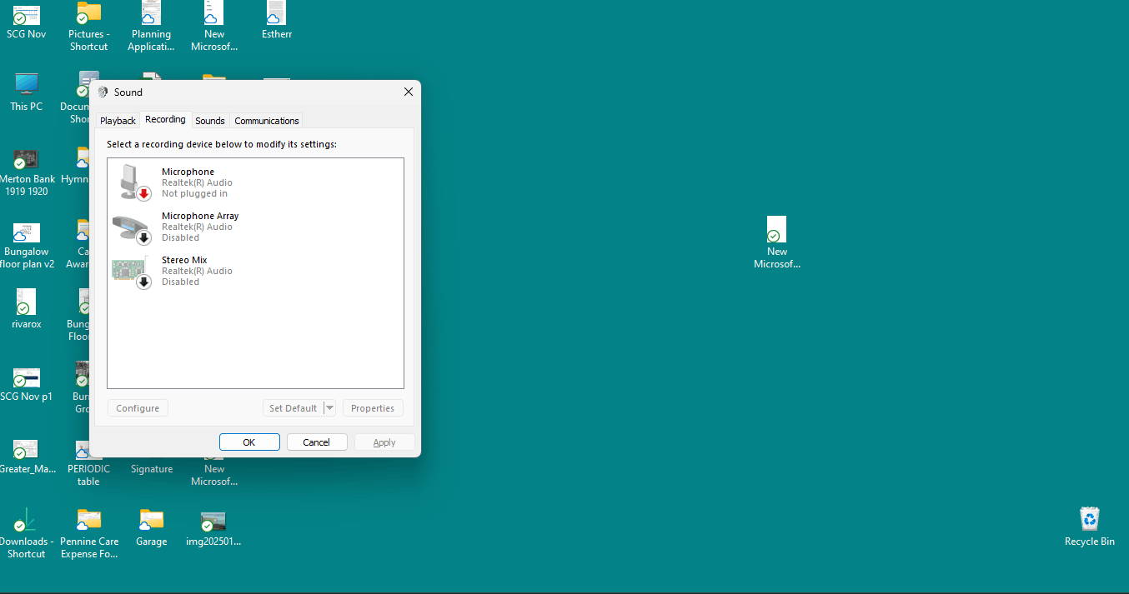Select the rivarox desktop file icon

26,302
